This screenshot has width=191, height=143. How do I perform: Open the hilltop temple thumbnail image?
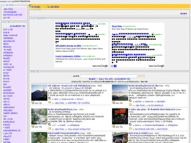(39, 92)
